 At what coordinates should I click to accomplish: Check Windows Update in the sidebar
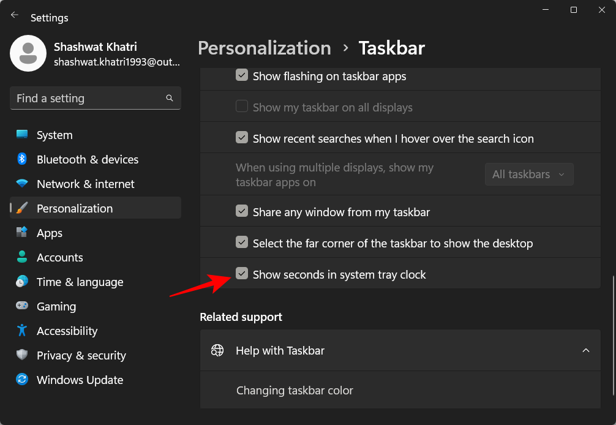(x=80, y=380)
